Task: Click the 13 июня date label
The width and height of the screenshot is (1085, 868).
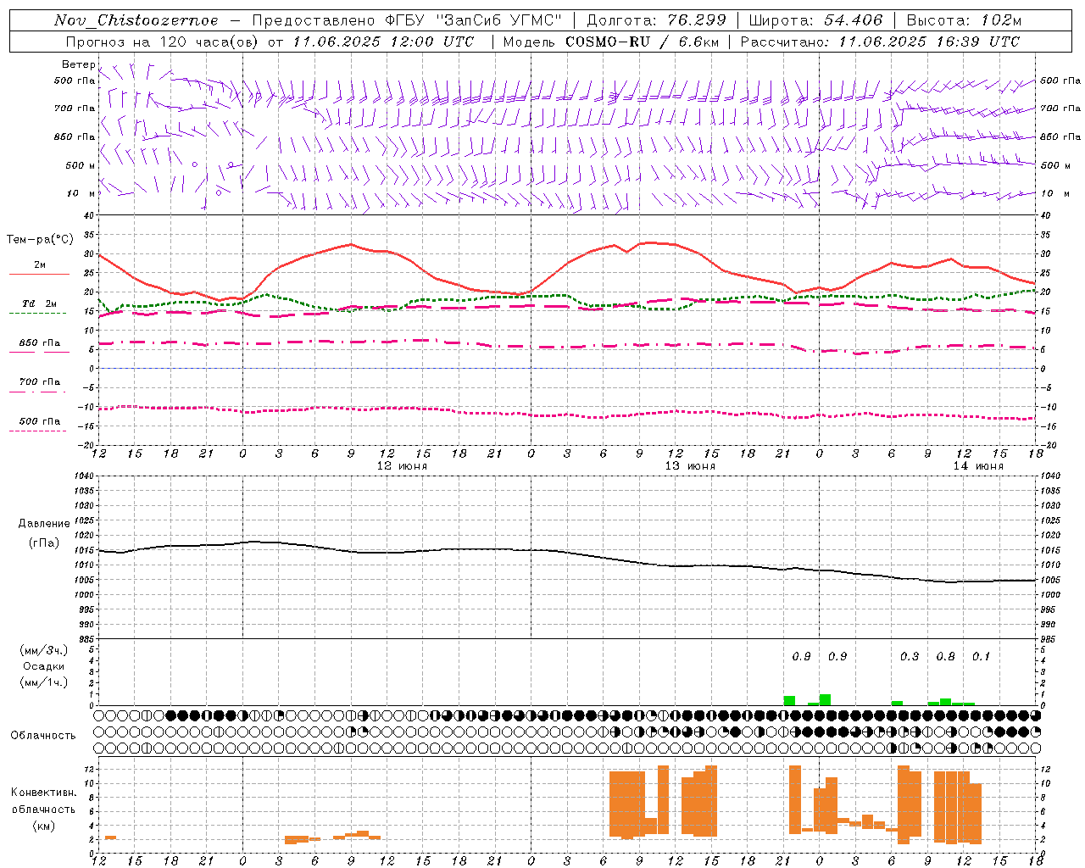Action: [690, 466]
